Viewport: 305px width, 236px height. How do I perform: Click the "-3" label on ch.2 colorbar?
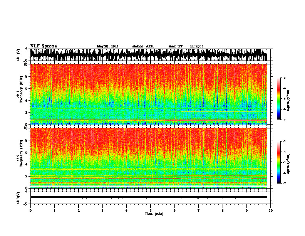coord(284,142)
